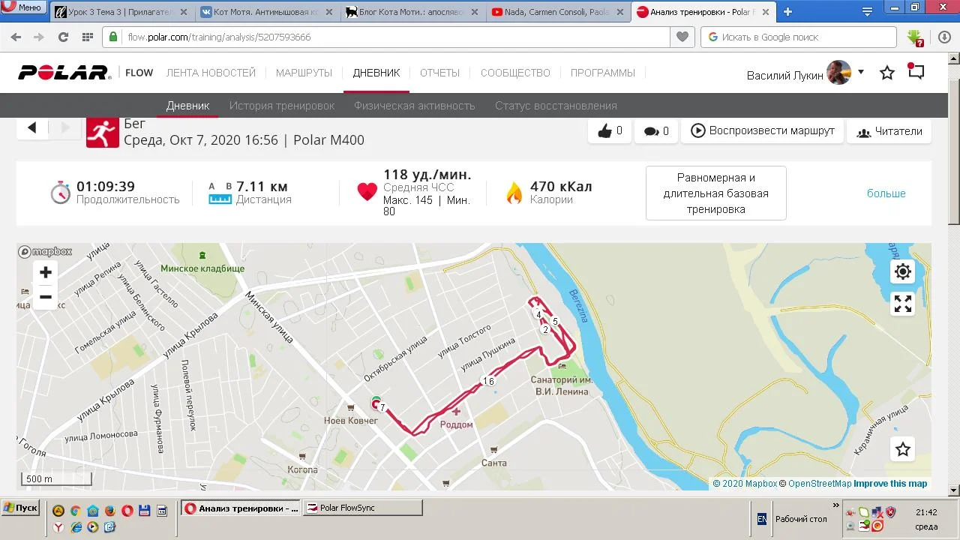This screenshot has height=540, width=960.
Task: Click the favorites star near profile
Action: coord(887,73)
